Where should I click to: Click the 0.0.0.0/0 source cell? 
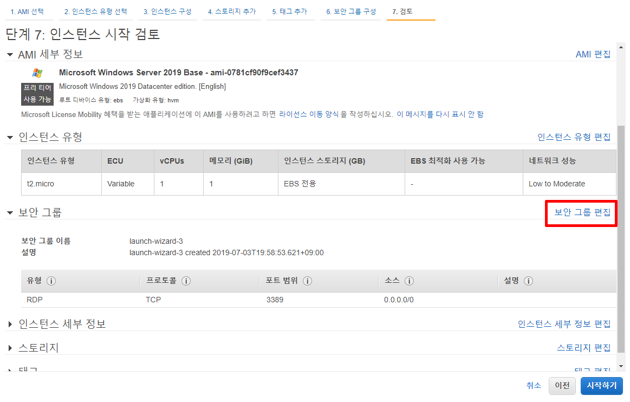click(399, 300)
